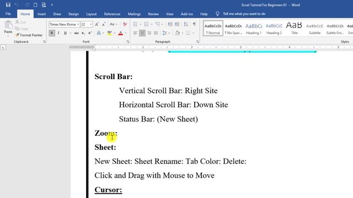Viewport: 353px width, 198px height.
Task: Open the Customize Quick Access Toolbar dropdown
Action: coord(52,5)
